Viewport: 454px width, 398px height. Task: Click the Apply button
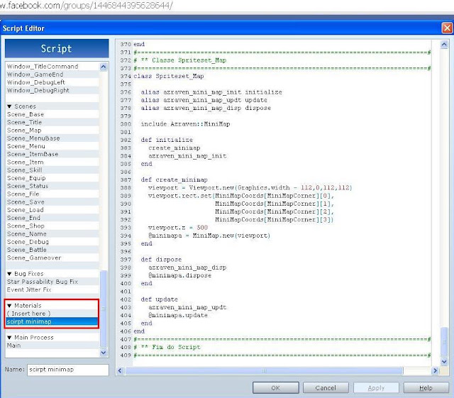click(x=376, y=387)
